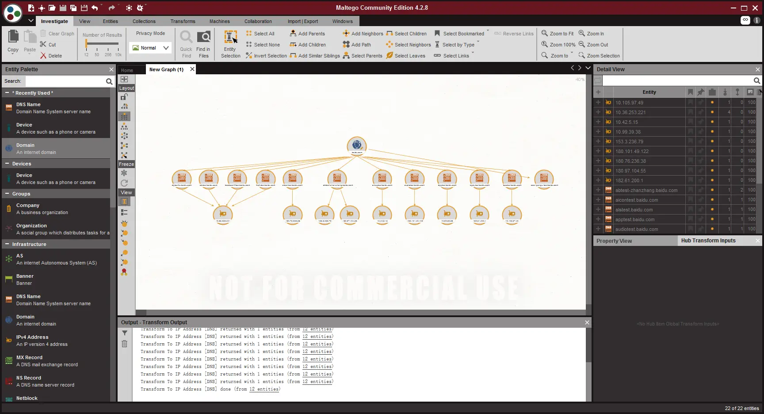Click the Detail View search magnifier icon

point(757,80)
